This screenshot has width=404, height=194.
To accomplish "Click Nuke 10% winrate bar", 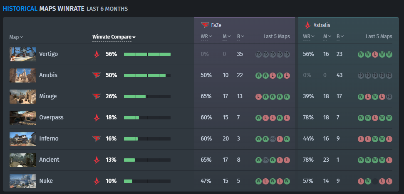I will point(147,181).
